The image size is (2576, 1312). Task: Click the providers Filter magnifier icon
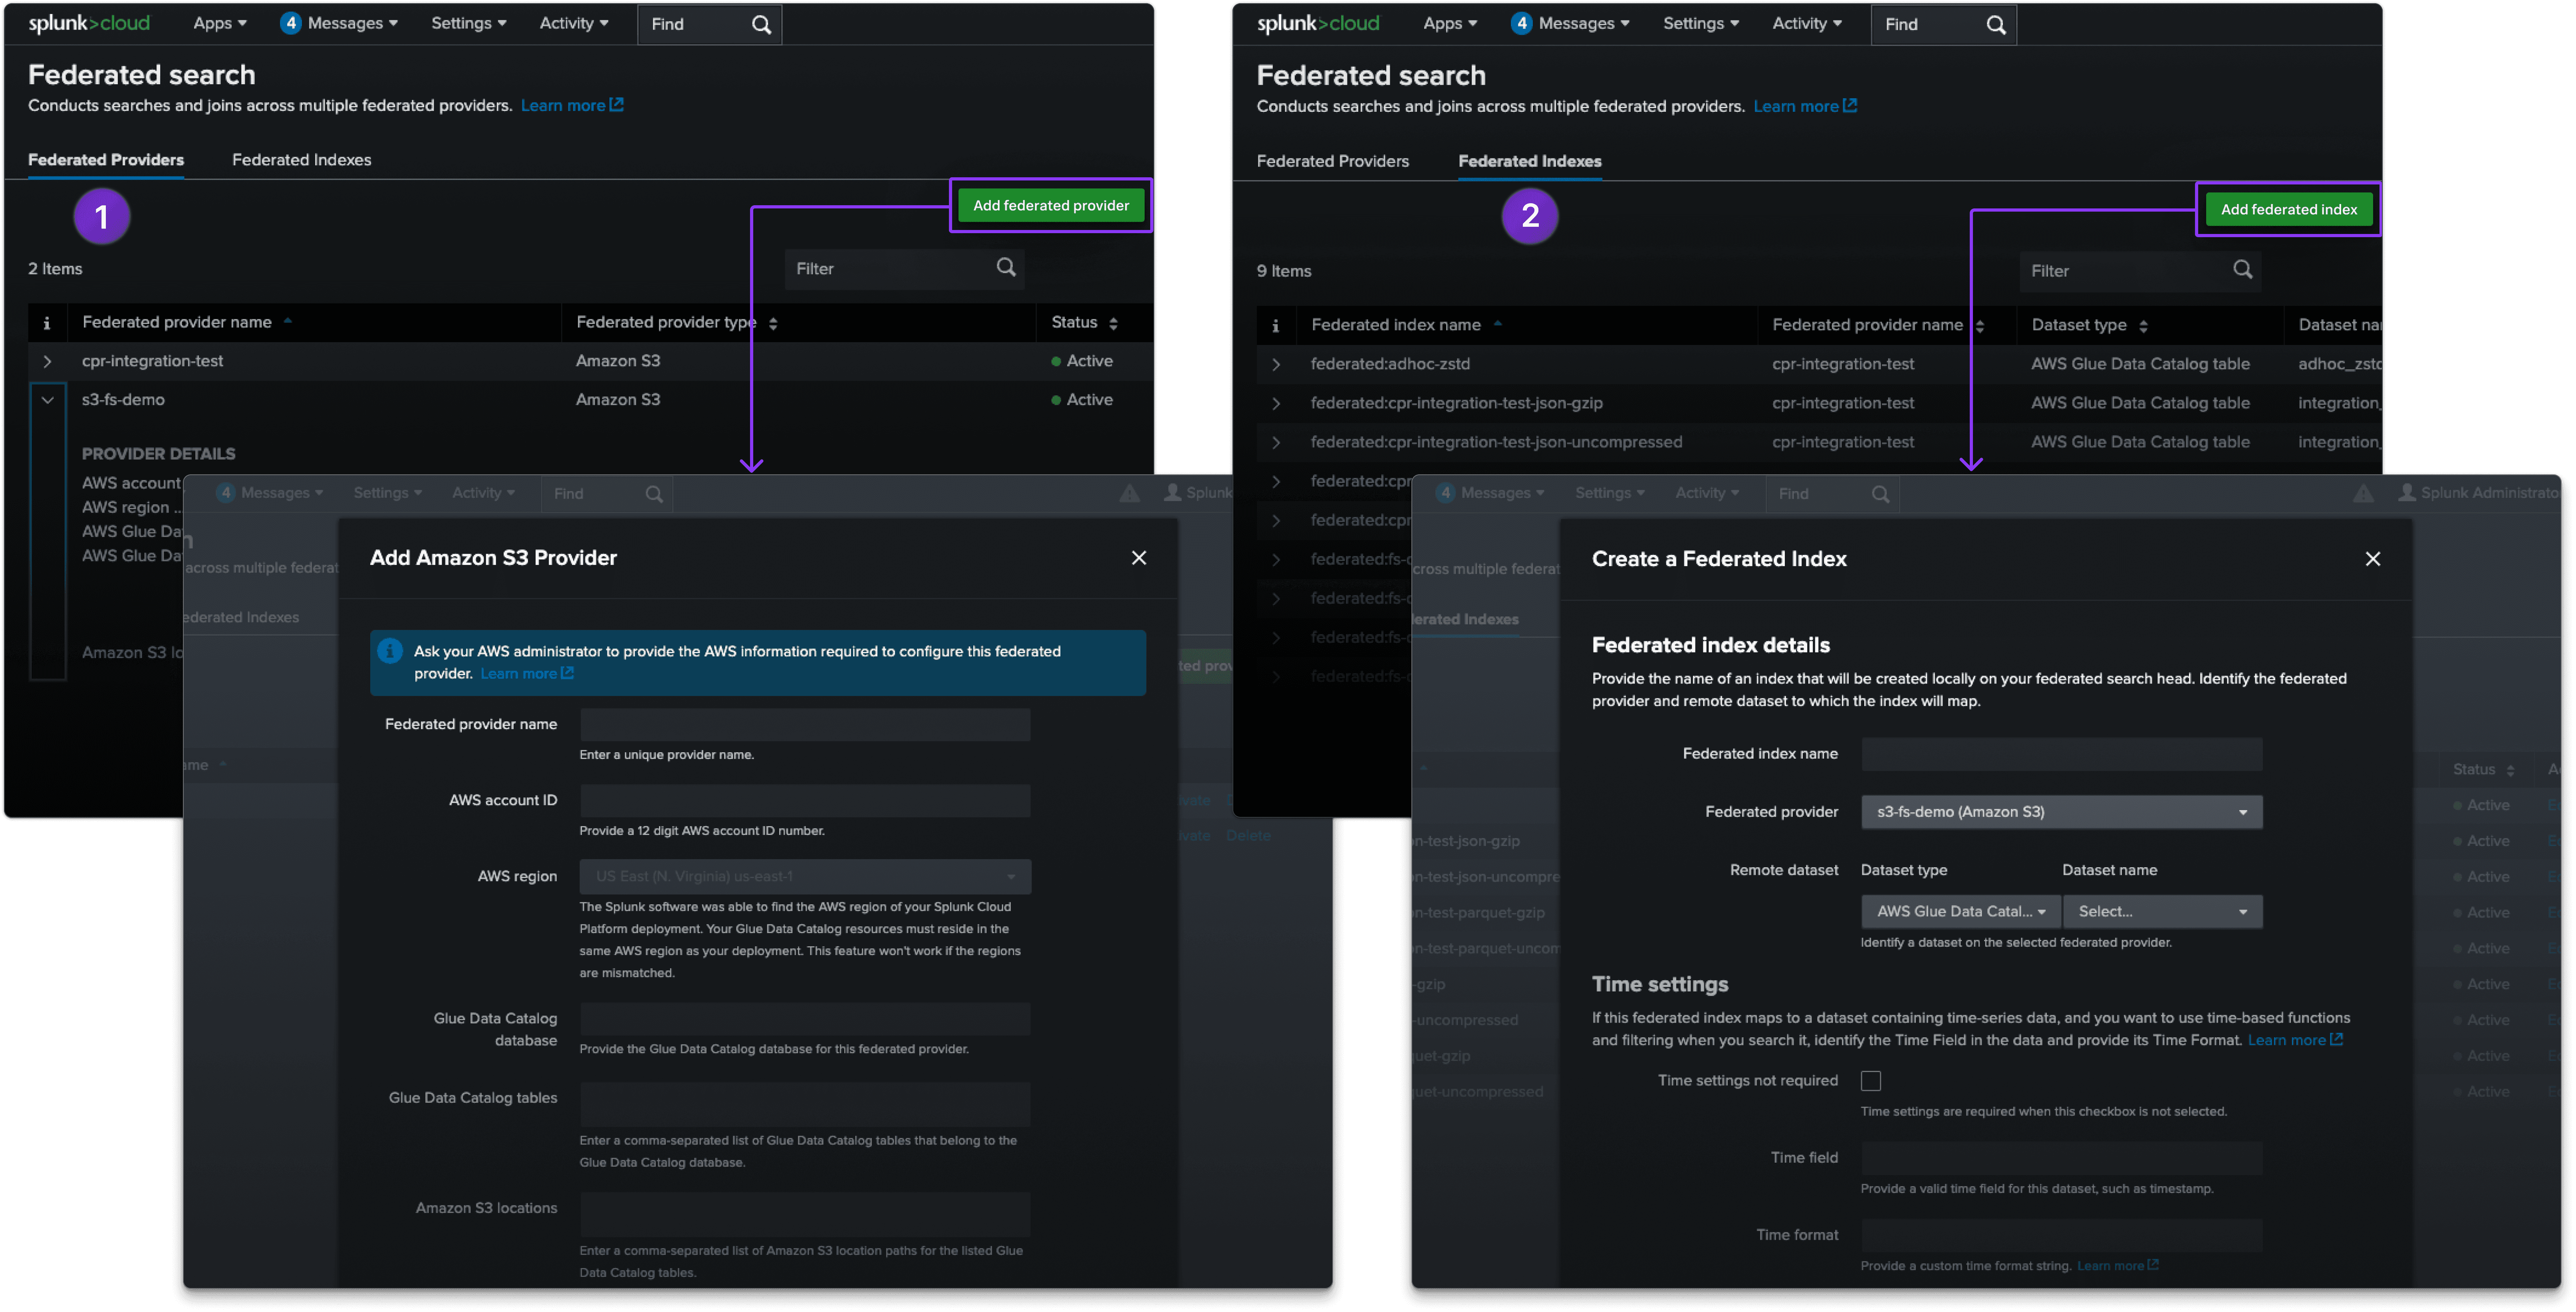[1006, 267]
